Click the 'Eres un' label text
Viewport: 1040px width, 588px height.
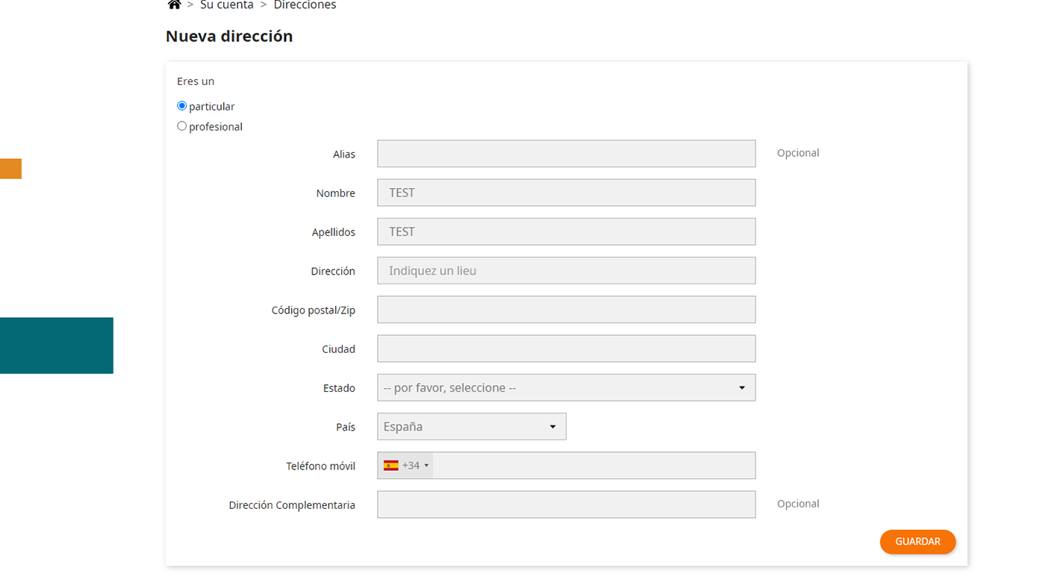(x=196, y=81)
